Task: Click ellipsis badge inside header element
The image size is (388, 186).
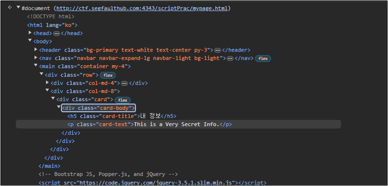Action: (218, 50)
